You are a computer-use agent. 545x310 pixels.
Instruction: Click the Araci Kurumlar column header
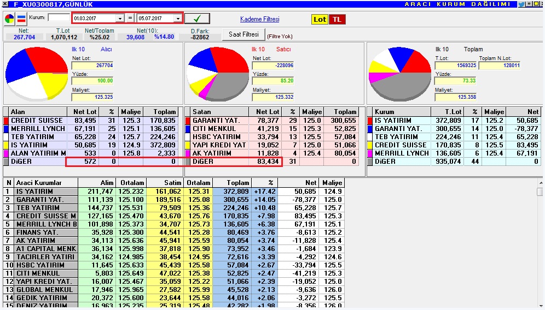pyautogui.click(x=46, y=182)
